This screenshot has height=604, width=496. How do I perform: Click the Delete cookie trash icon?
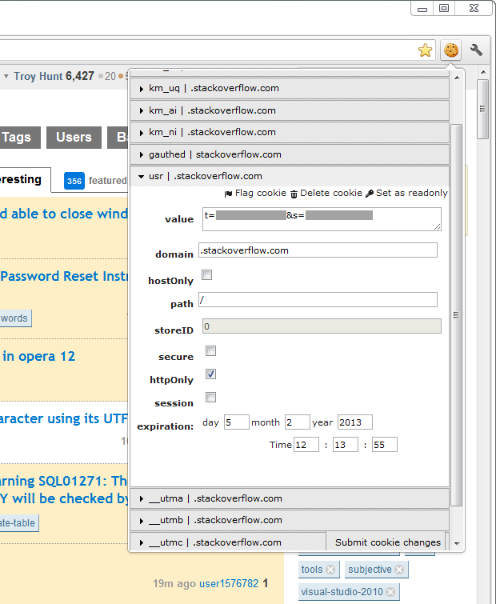tap(294, 194)
